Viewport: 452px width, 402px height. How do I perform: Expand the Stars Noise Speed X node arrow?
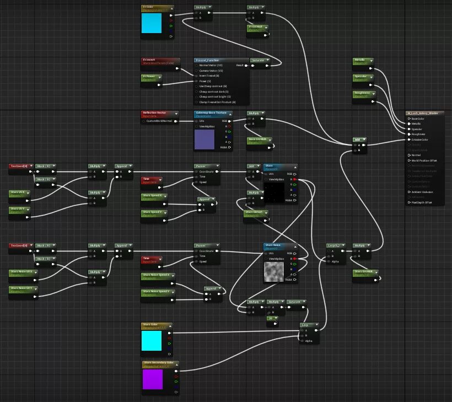click(173, 276)
